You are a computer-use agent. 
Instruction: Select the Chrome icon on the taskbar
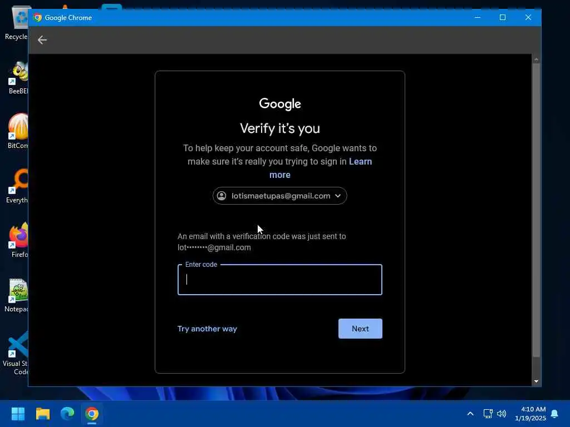click(x=92, y=414)
